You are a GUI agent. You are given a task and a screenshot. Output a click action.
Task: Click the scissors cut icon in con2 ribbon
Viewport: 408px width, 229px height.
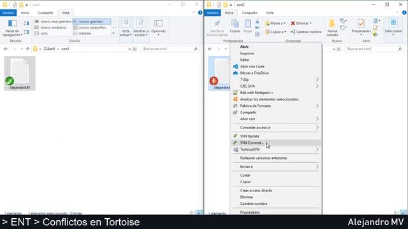pyautogui.click(x=258, y=21)
